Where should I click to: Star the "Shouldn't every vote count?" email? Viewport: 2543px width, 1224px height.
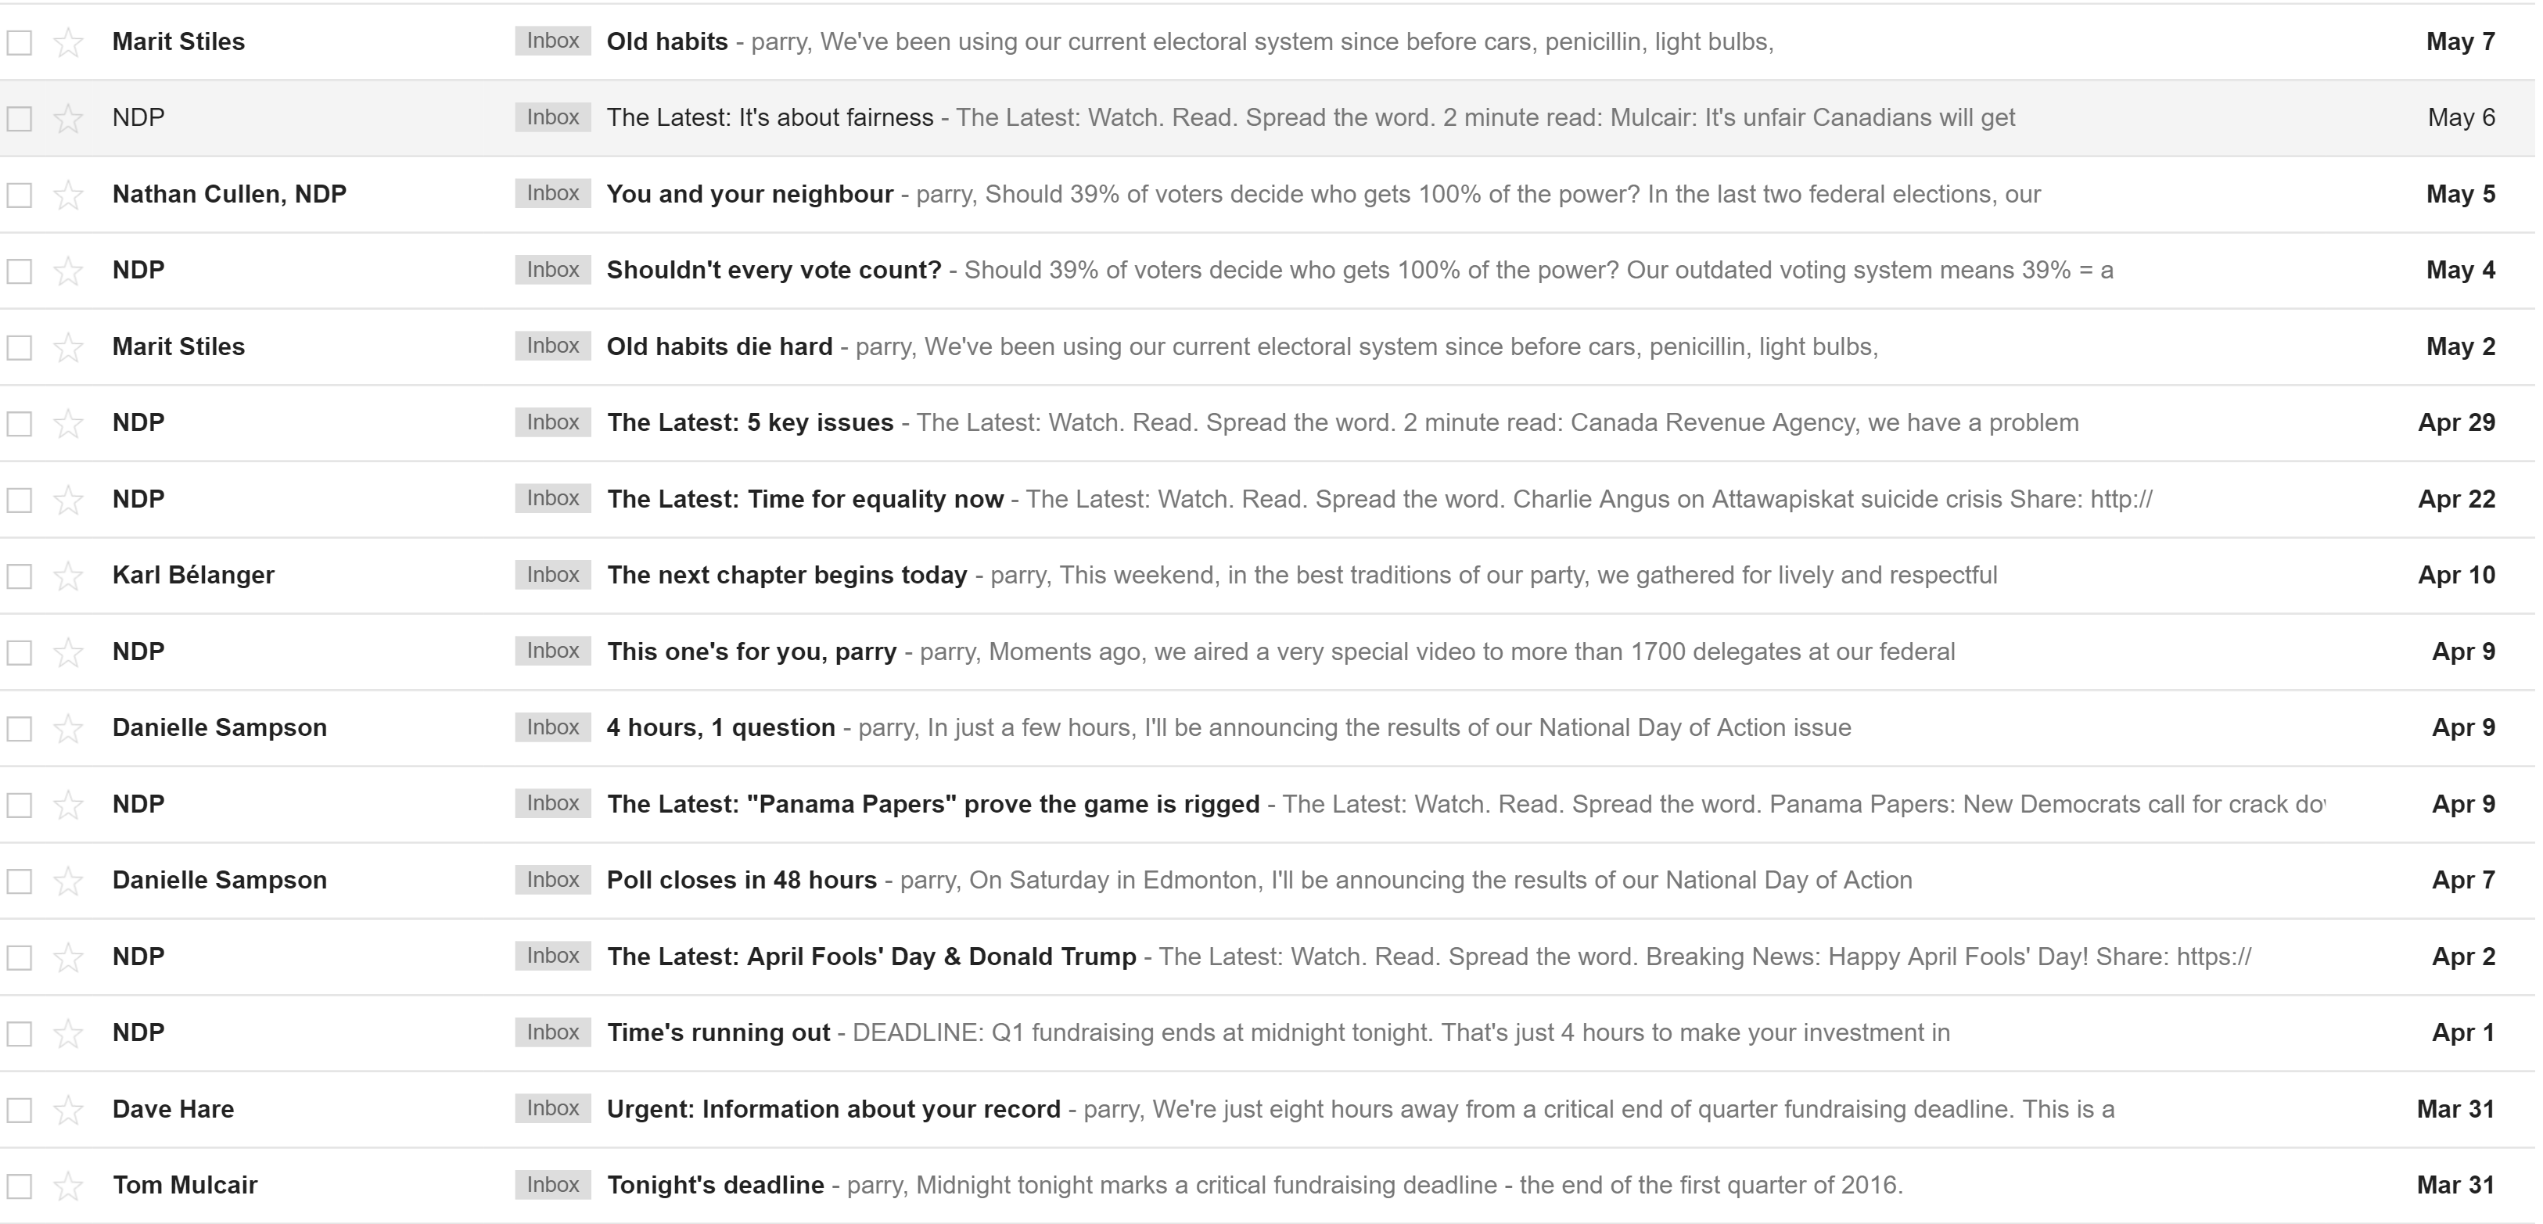(68, 271)
